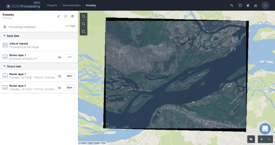Viewport: 275px width, 145px height.
Task: Open the Forestry workflow info icon
Action: tap(65, 16)
